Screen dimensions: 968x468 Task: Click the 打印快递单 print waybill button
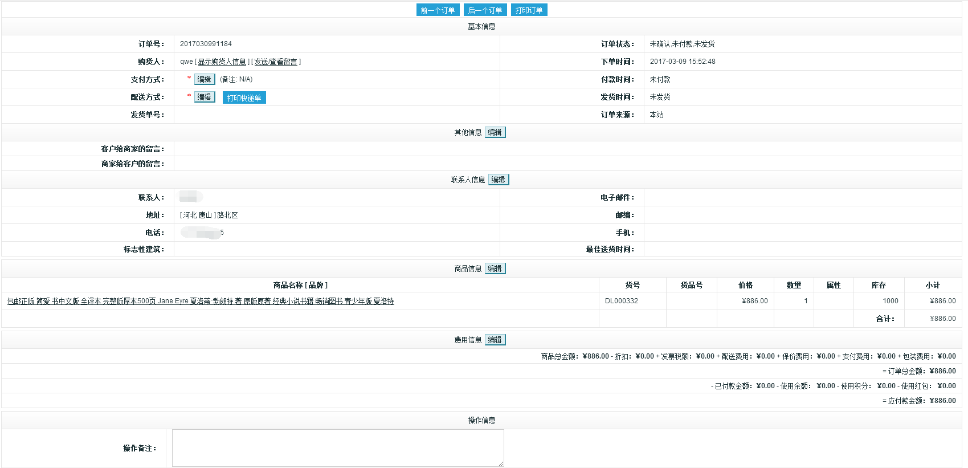click(x=244, y=98)
